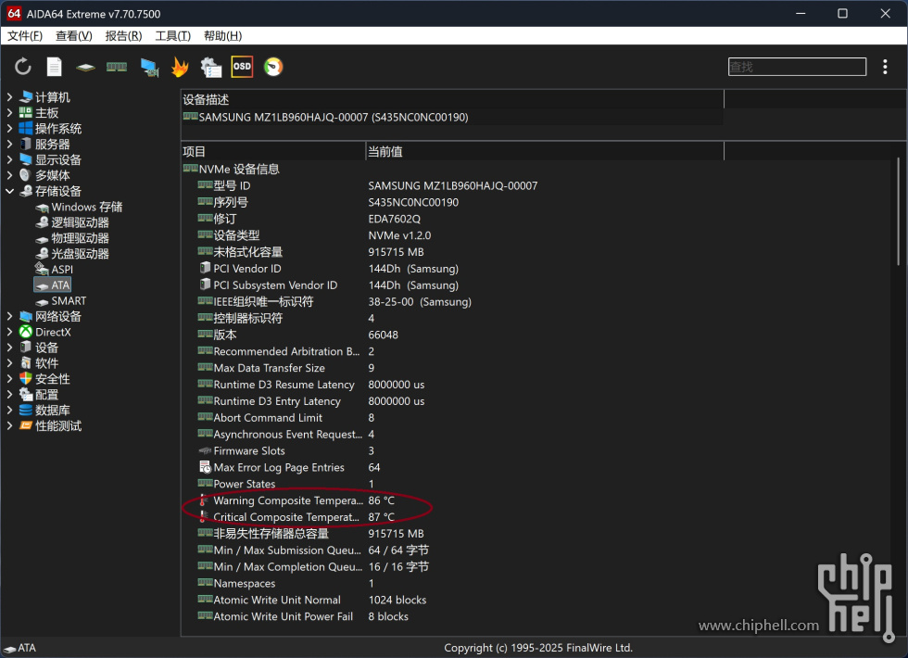Expand the 性能测试 tree node
Image resolution: width=908 pixels, height=658 pixels.
(9, 425)
